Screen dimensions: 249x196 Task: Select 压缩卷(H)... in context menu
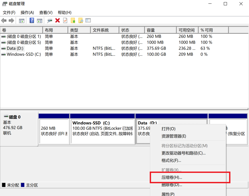click(x=172, y=177)
